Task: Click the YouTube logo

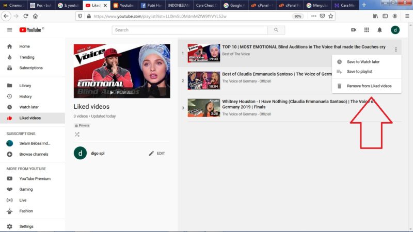Action: click(31, 30)
